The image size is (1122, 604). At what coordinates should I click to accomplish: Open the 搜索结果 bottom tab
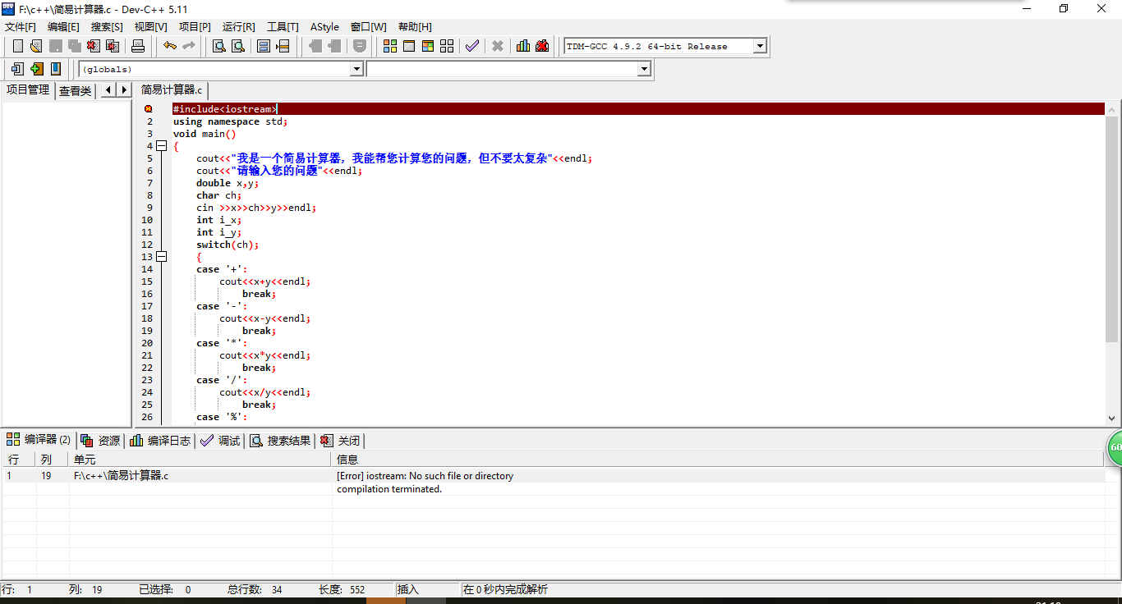pos(281,441)
